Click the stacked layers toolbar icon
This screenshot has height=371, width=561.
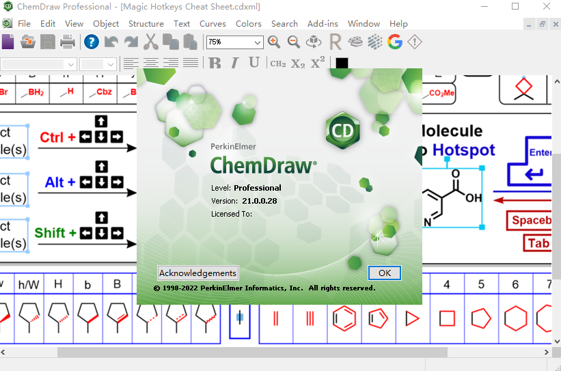(355, 42)
